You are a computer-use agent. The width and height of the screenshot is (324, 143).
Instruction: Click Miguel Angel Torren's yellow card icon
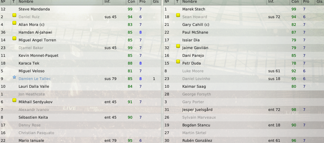tap(14, 38)
